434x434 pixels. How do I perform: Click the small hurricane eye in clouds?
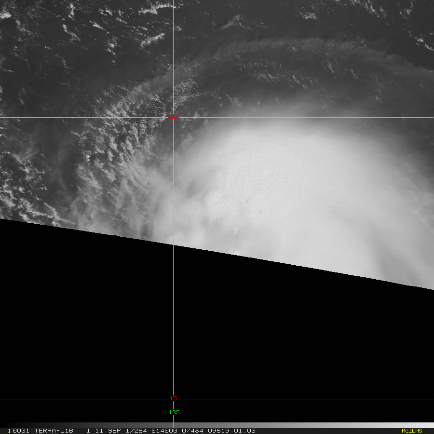[261, 213]
